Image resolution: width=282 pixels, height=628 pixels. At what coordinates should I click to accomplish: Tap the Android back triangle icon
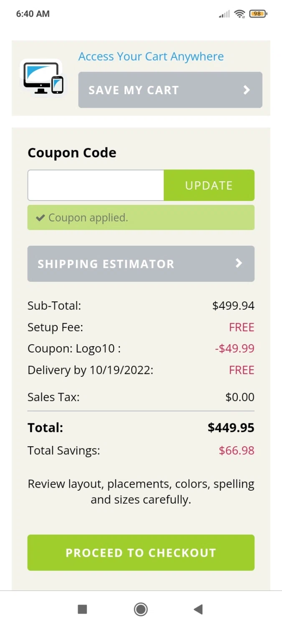(198, 609)
